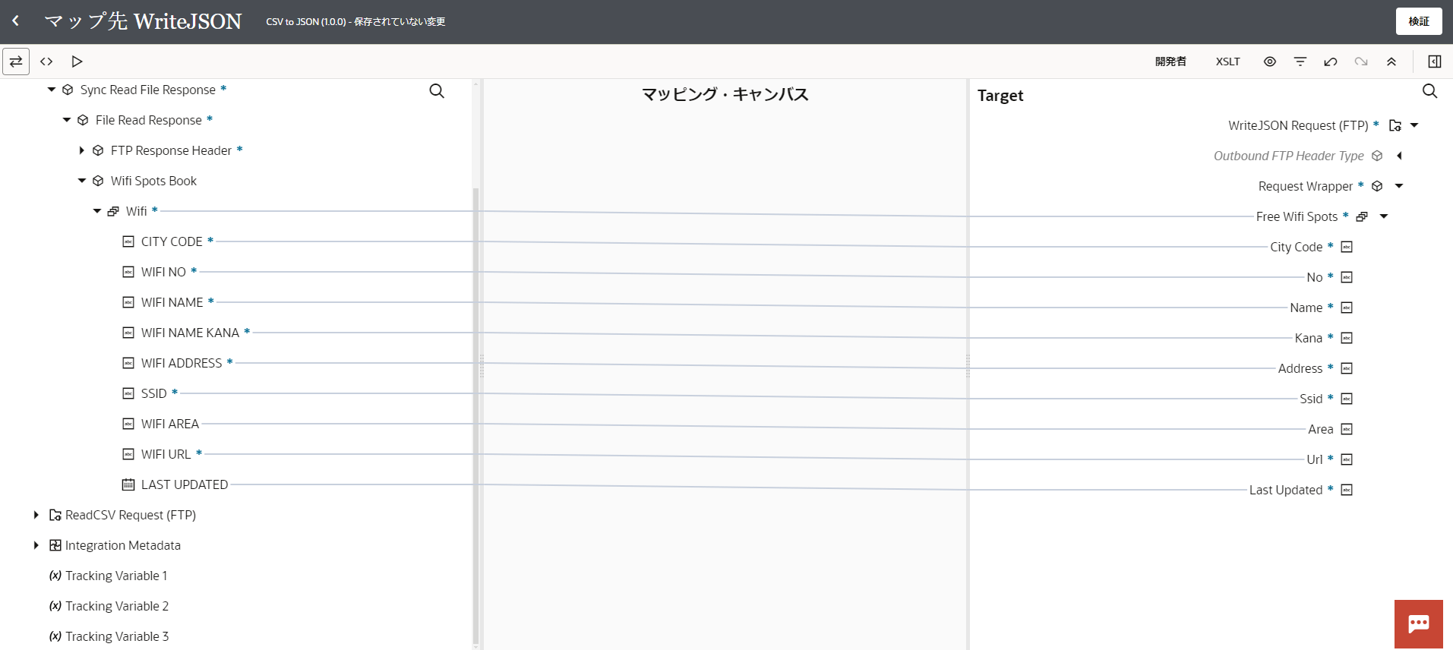1453x650 pixels.
Task: Click the Last Updated target element
Action: pyautogui.click(x=1285, y=490)
